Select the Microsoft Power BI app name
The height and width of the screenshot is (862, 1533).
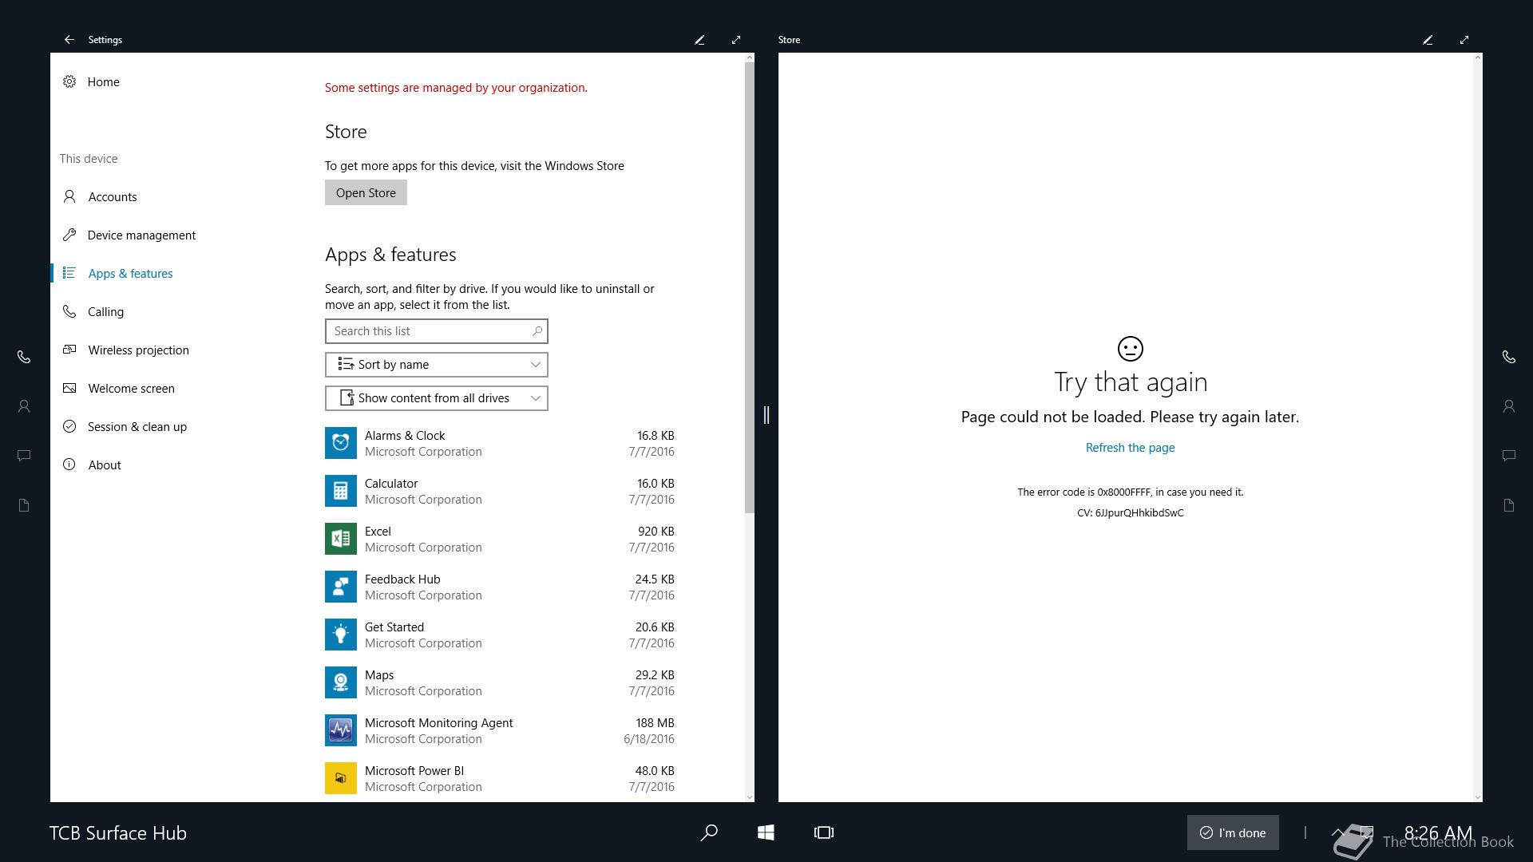click(414, 771)
